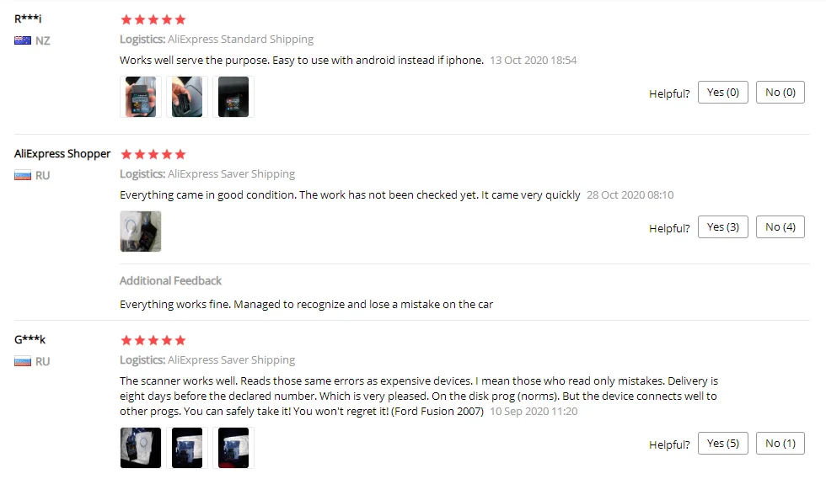Image resolution: width=826 pixels, height=479 pixels.
Task: Open the second photo in G***k's review
Action: [x=187, y=448]
